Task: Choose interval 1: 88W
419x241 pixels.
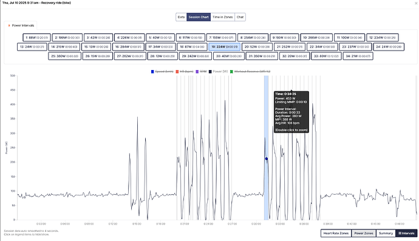Action: pyautogui.click(x=36, y=38)
